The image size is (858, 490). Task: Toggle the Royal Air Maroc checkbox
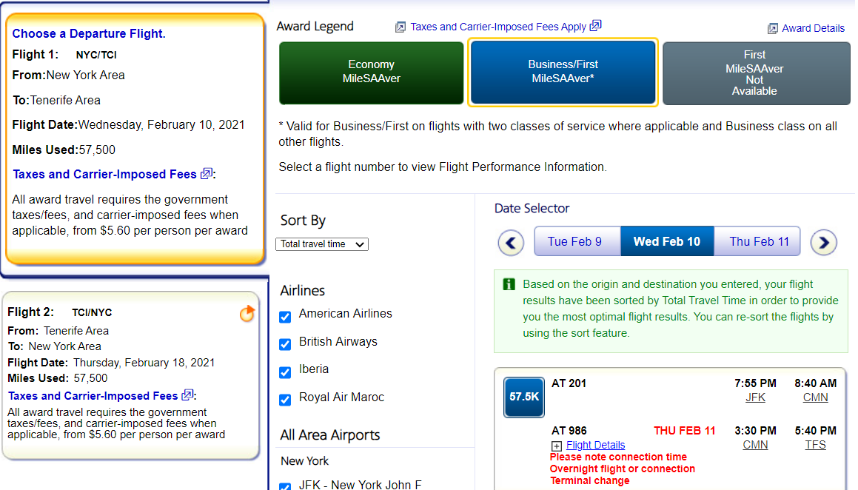(285, 400)
